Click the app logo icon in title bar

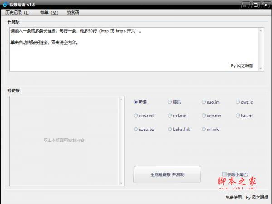point(5,5)
